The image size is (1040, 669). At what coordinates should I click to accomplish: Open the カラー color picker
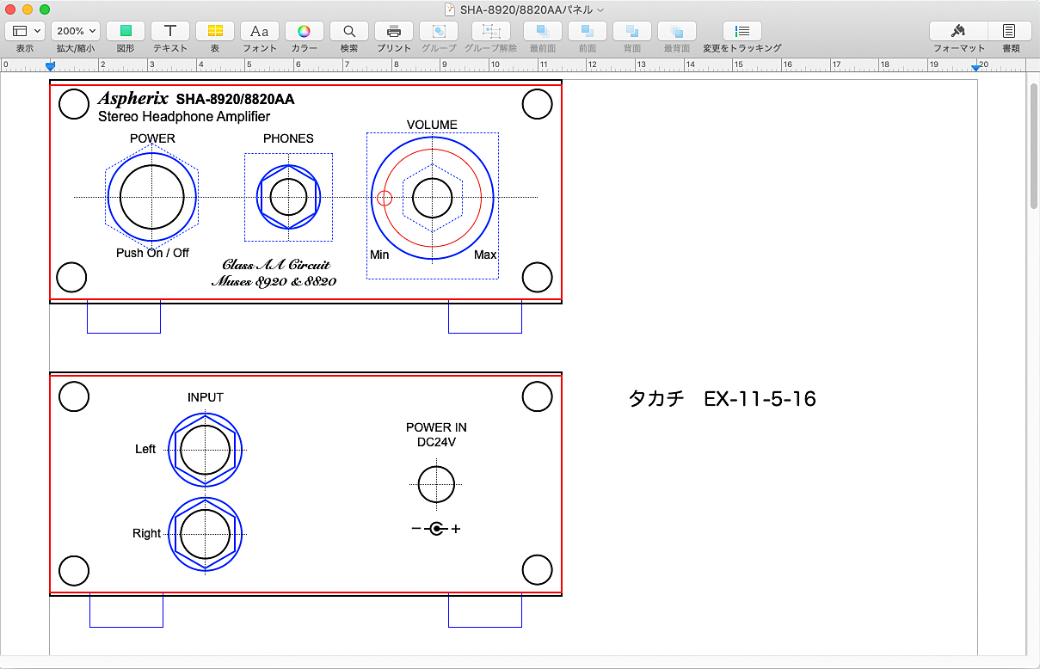click(x=305, y=31)
